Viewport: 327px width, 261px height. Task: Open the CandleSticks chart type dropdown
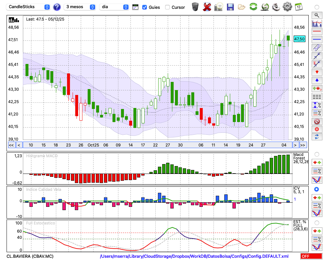coord(29,7)
